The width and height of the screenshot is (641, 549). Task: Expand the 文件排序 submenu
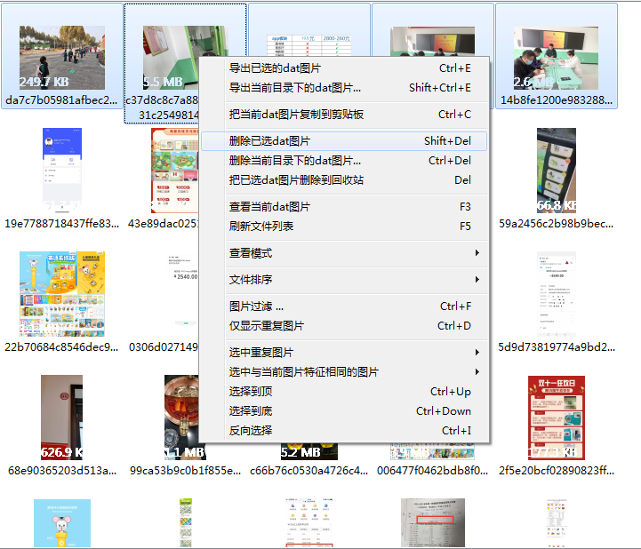coord(344,280)
